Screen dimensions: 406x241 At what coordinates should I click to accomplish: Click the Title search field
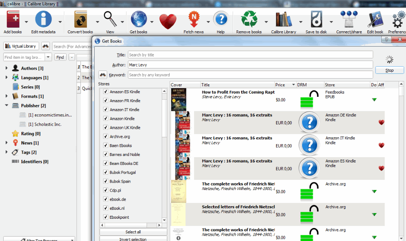click(x=250, y=55)
